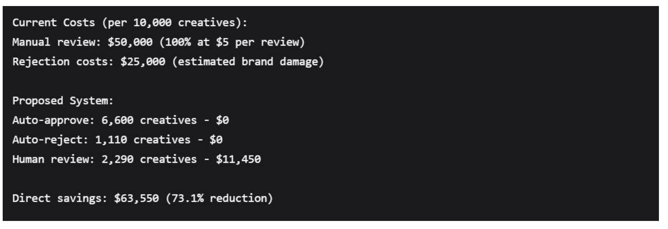Viewport: 668px width, 229px height.
Task: Click the '$63,550' savings figure
Action: [136, 198]
